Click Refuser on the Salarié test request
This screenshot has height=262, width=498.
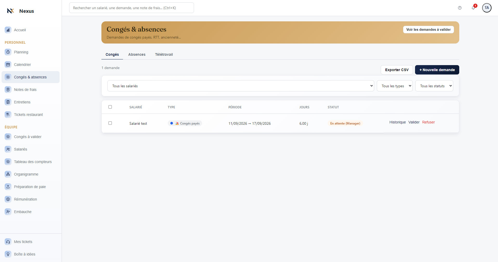click(429, 122)
